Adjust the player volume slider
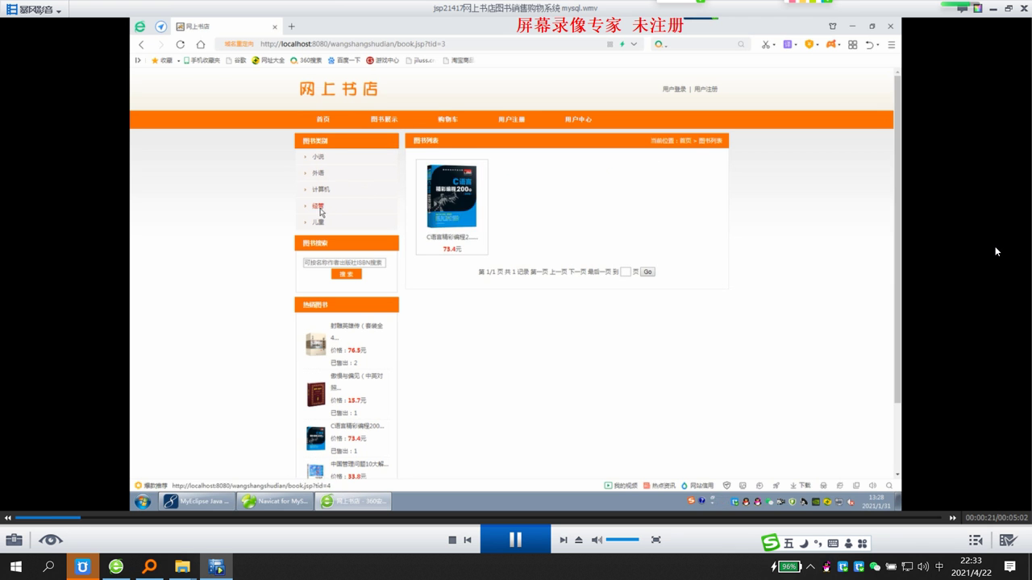Viewport: 1032px width, 580px height. [x=622, y=540]
